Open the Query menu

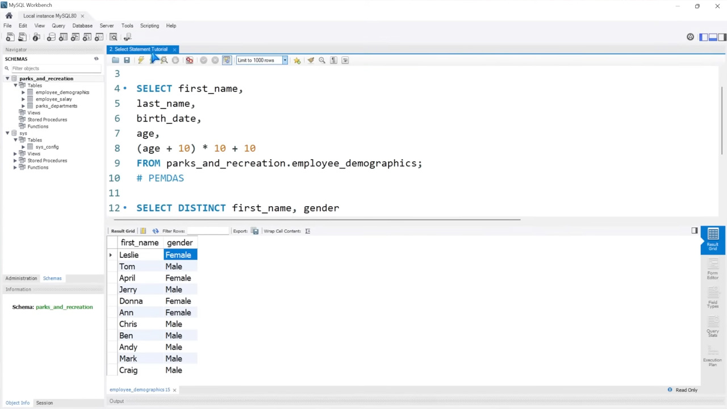[x=59, y=26]
